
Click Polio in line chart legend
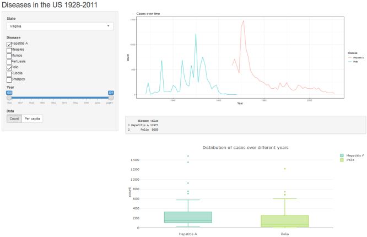(353, 62)
